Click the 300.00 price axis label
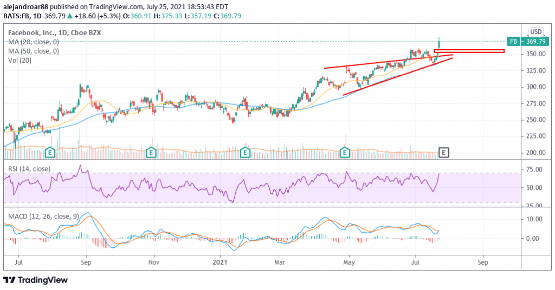The width and height of the screenshot is (555, 290). coord(535,87)
